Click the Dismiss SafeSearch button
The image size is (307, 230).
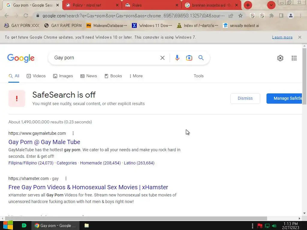click(245, 98)
